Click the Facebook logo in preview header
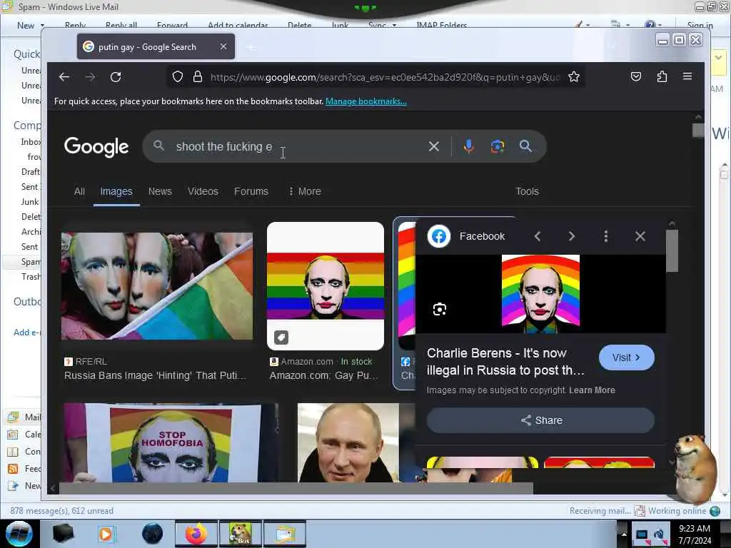This screenshot has width=731, height=548. point(439,236)
